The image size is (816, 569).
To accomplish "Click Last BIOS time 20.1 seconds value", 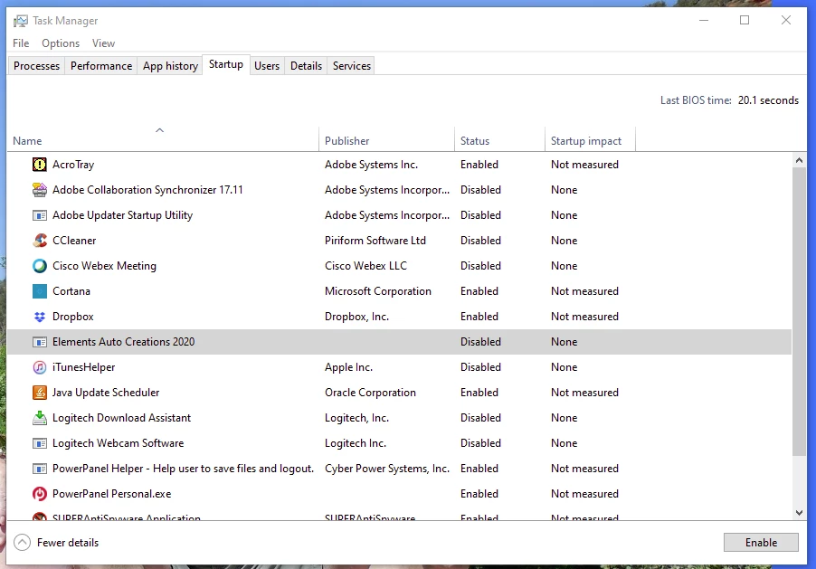I will coord(768,100).
